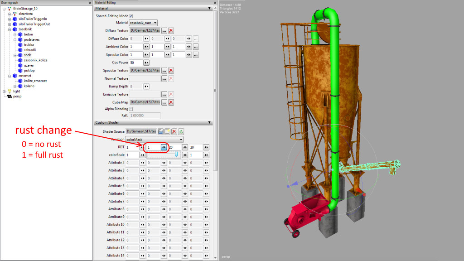The width and height of the screenshot is (464, 261).
Task: Collapse the Custom Shader section
Action: tap(209, 123)
